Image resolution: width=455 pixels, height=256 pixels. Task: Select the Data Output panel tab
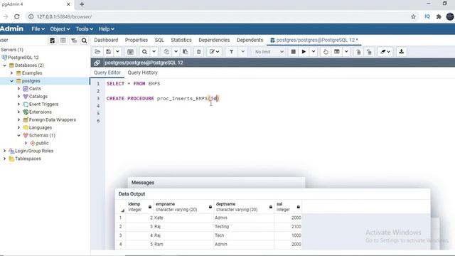tap(132, 194)
